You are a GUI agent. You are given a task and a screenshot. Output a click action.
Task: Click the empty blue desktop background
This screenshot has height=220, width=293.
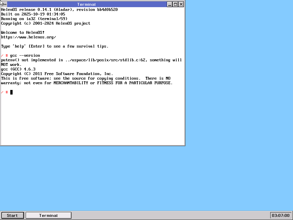tap(229, 115)
